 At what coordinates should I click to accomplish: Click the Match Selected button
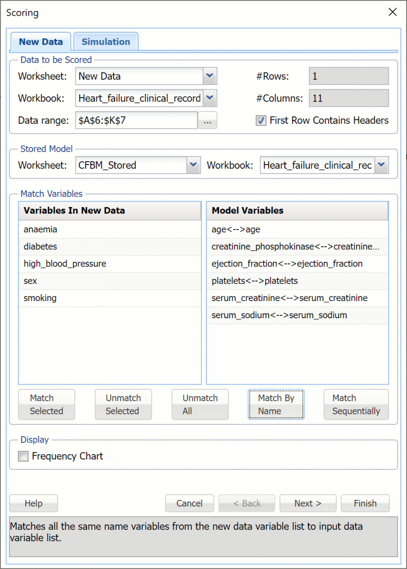coord(46,404)
